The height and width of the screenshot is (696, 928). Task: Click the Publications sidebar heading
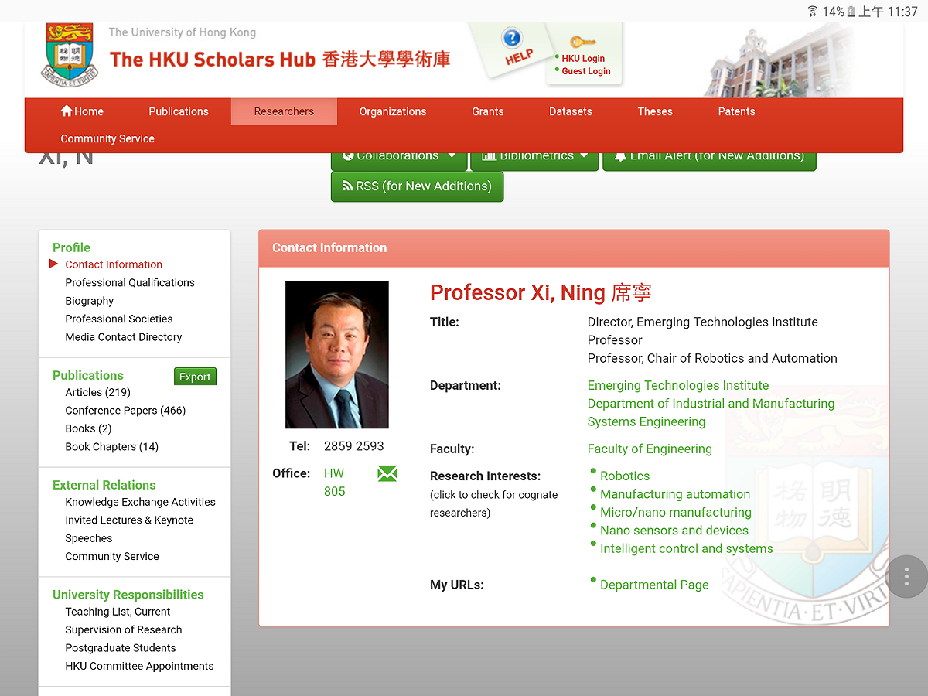pyautogui.click(x=88, y=375)
